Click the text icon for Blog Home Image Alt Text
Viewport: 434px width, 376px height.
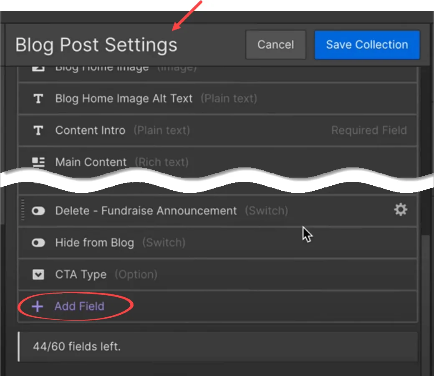click(38, 99)
